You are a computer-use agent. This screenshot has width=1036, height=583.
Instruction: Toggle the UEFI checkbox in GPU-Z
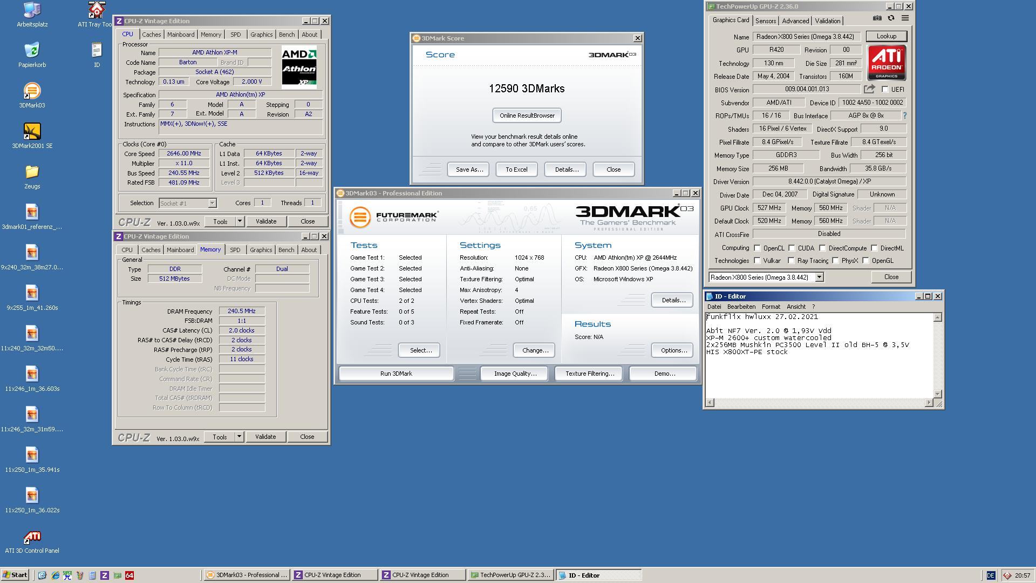[x=885, y=90]
